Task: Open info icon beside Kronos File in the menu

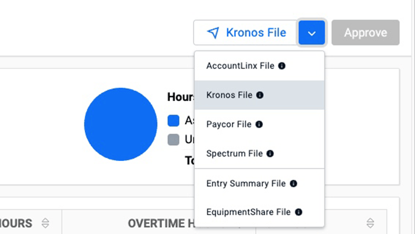Action: (x=260, y=95)
